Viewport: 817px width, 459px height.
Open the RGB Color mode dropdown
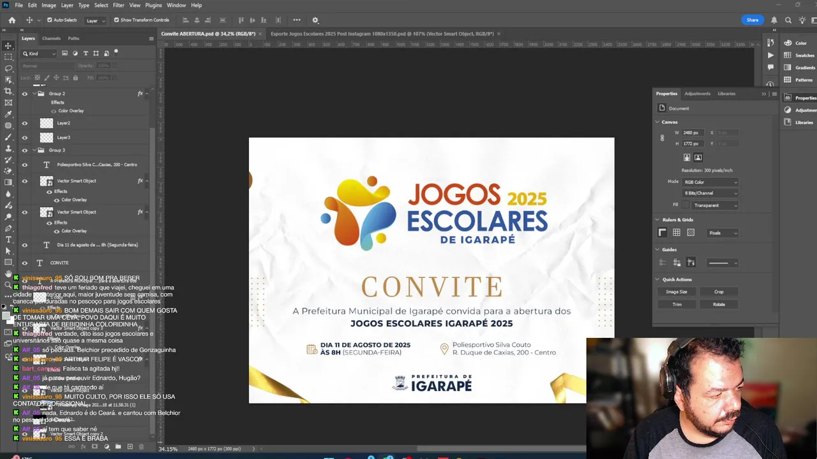point(710,182)
